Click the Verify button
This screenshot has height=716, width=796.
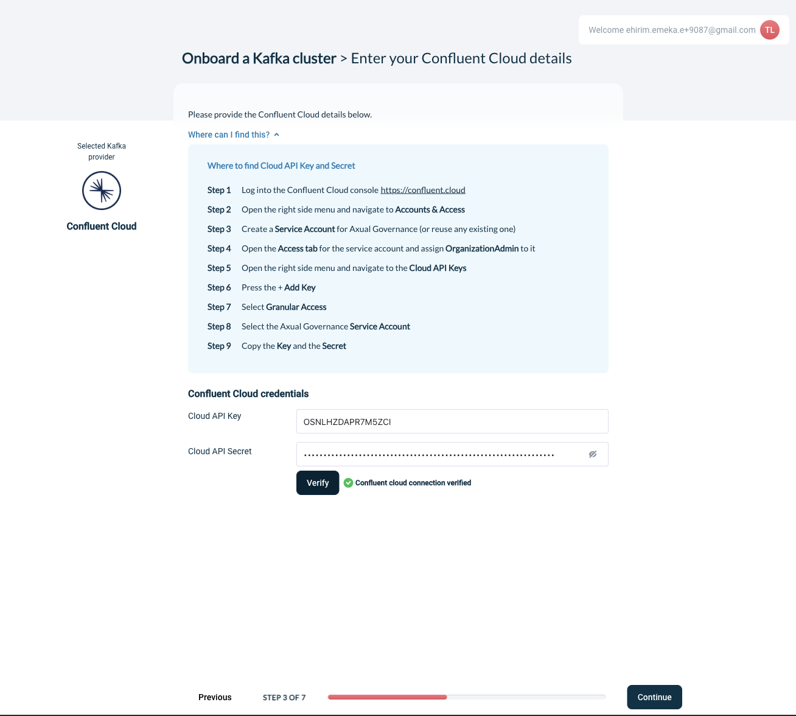[x=318, y=483]
